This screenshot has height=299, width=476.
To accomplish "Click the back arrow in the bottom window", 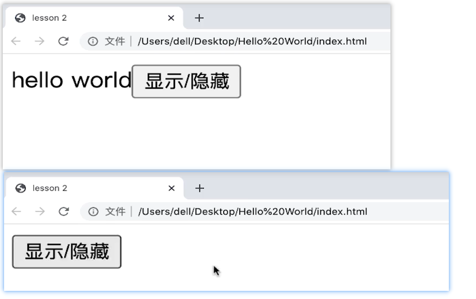I will point(15,211).
